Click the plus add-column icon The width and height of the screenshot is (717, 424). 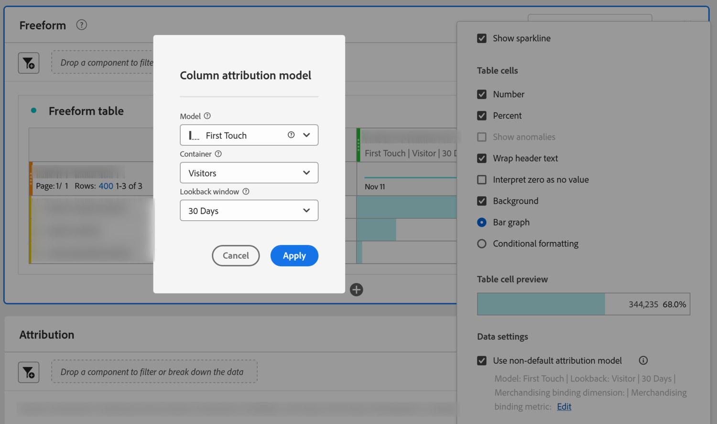coord(356,290)
